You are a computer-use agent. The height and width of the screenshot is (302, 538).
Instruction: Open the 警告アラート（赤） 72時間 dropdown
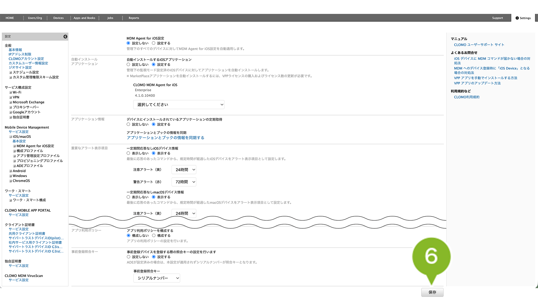coord(184,182)
